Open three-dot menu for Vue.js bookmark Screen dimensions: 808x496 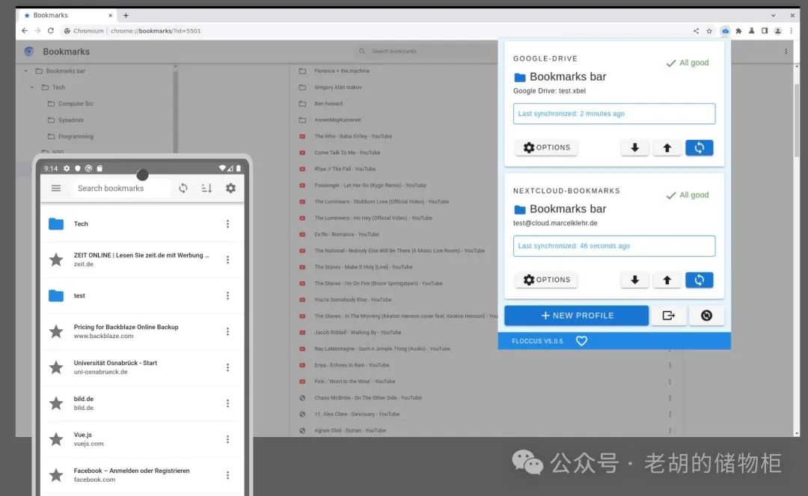227,439
